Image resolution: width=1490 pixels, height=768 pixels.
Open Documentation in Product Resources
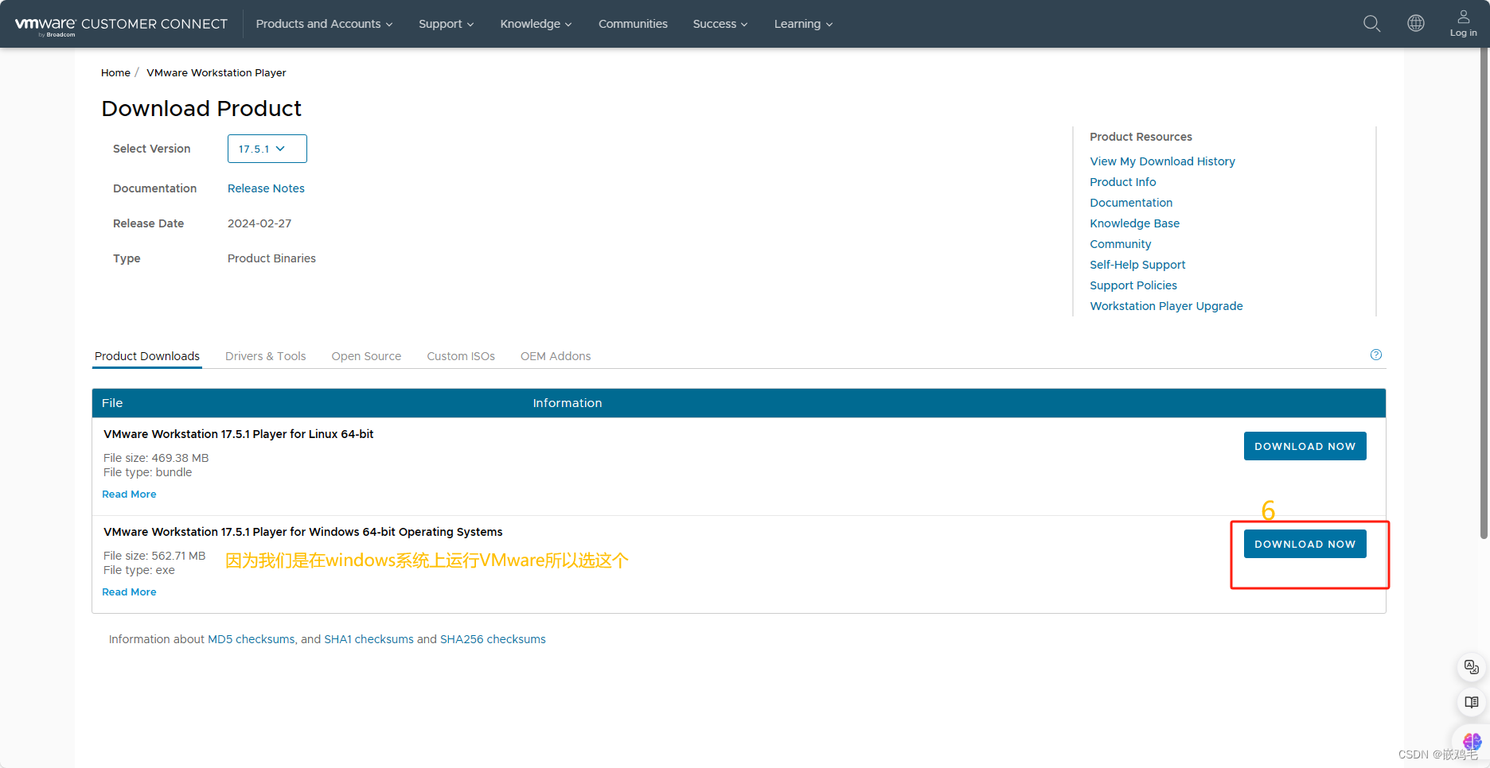coord(1131,203)
